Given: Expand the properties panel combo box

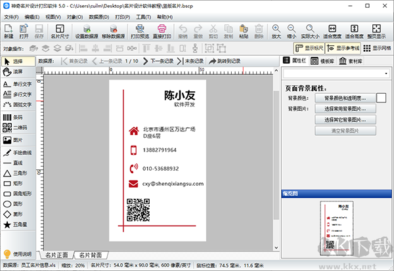Looking at the screenshot, I should 336,73.
